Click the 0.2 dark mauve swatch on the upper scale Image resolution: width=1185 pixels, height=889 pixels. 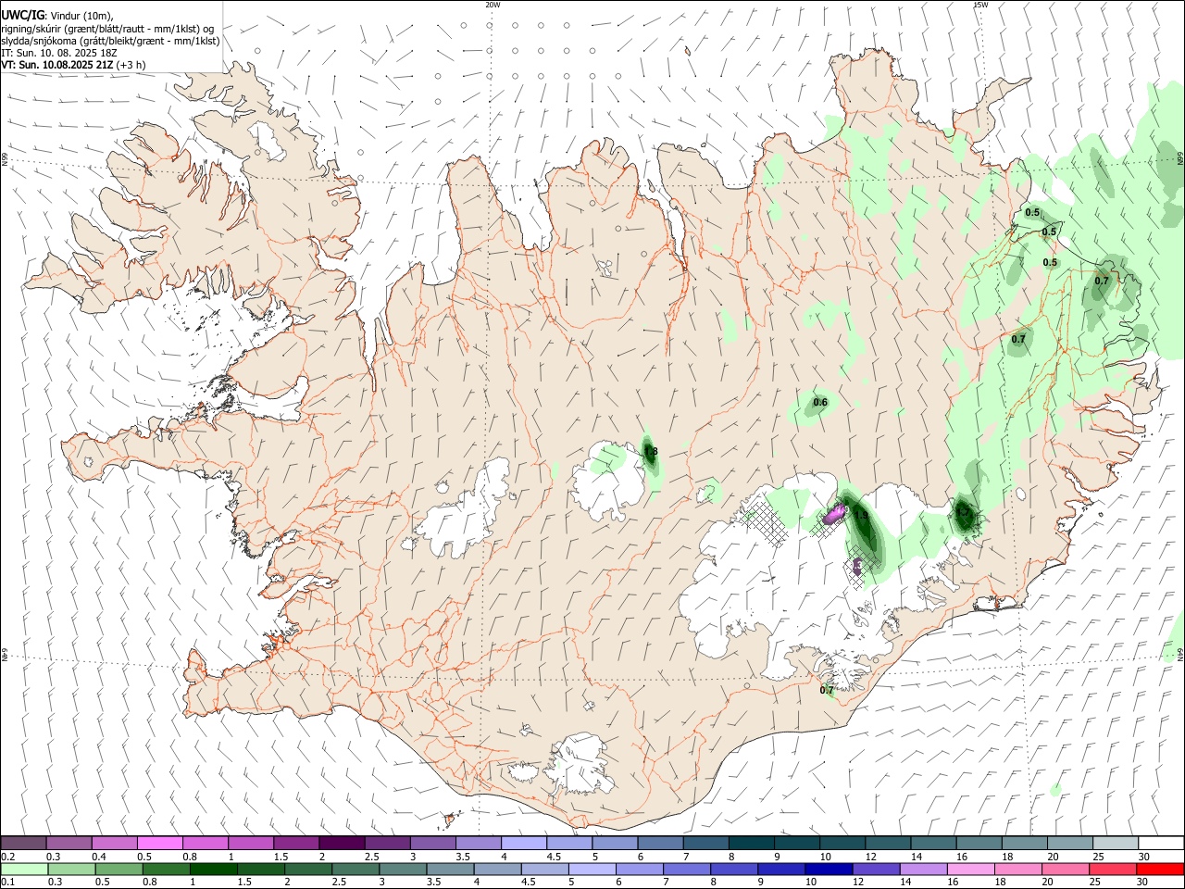tap(24, 844)
